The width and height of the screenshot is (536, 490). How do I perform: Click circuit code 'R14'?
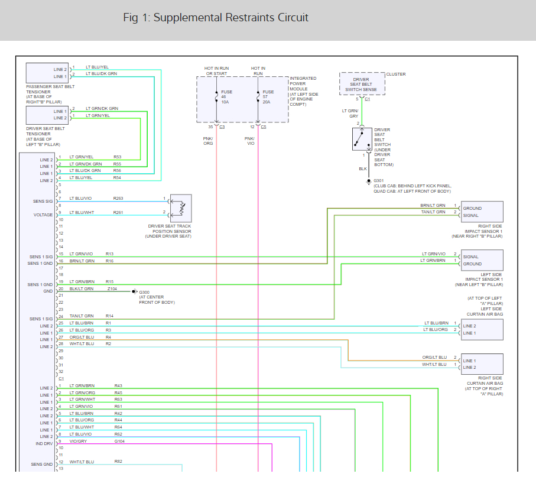tap(109, 316)
